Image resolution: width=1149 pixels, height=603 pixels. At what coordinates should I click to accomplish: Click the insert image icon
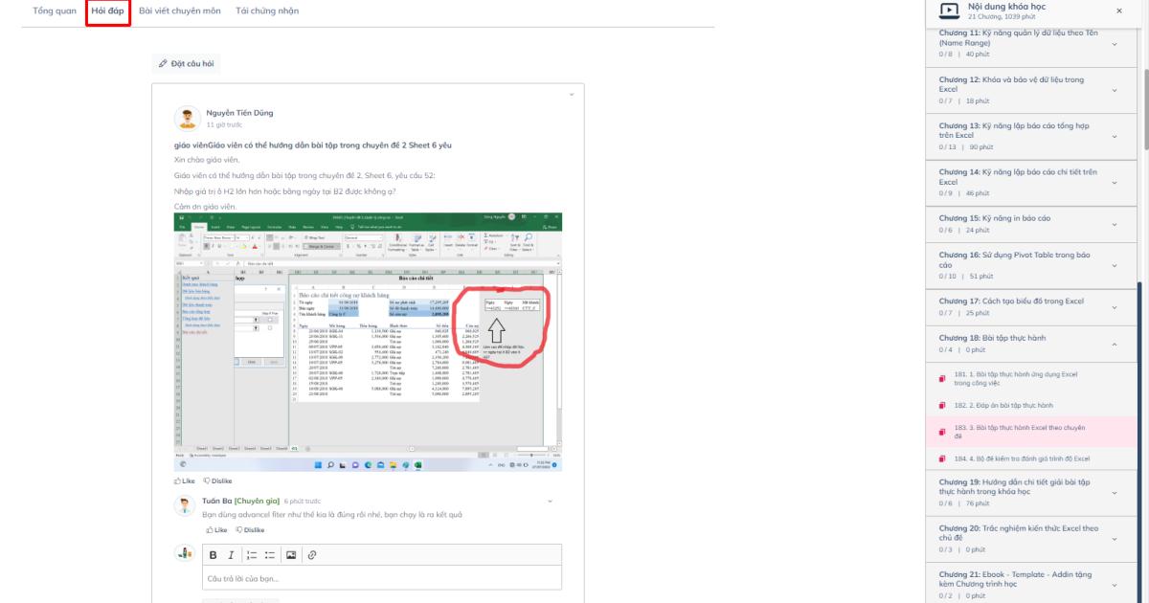291,555
